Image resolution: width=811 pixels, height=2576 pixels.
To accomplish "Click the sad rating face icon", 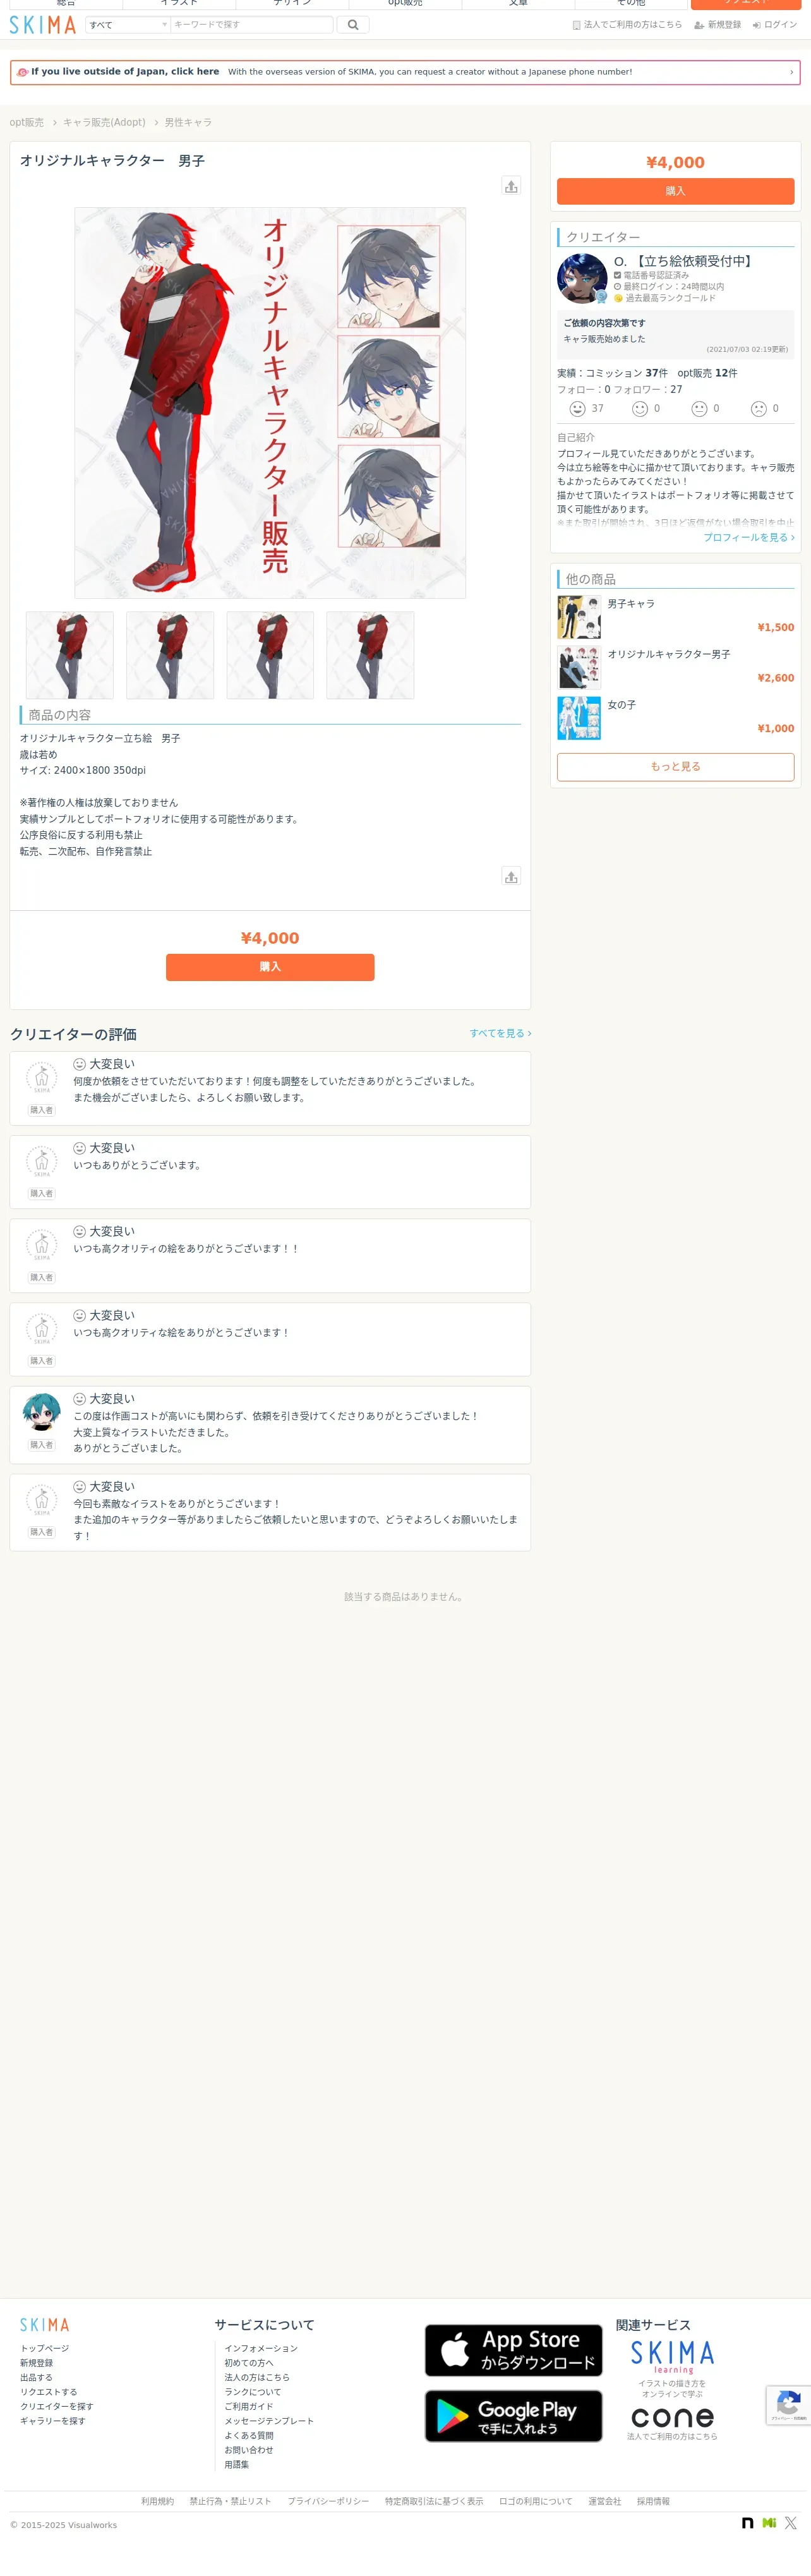I will point(759,409).
